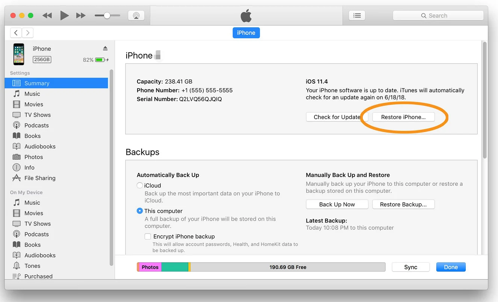Image resolution: width=498 pixels, height=302 pixels.
Task: Click the Latest Backup time text
Action: click(x=350, y=228)
